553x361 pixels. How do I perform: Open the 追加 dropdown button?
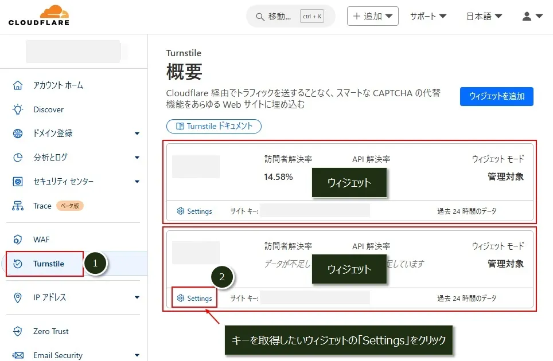tap(373, 16)
